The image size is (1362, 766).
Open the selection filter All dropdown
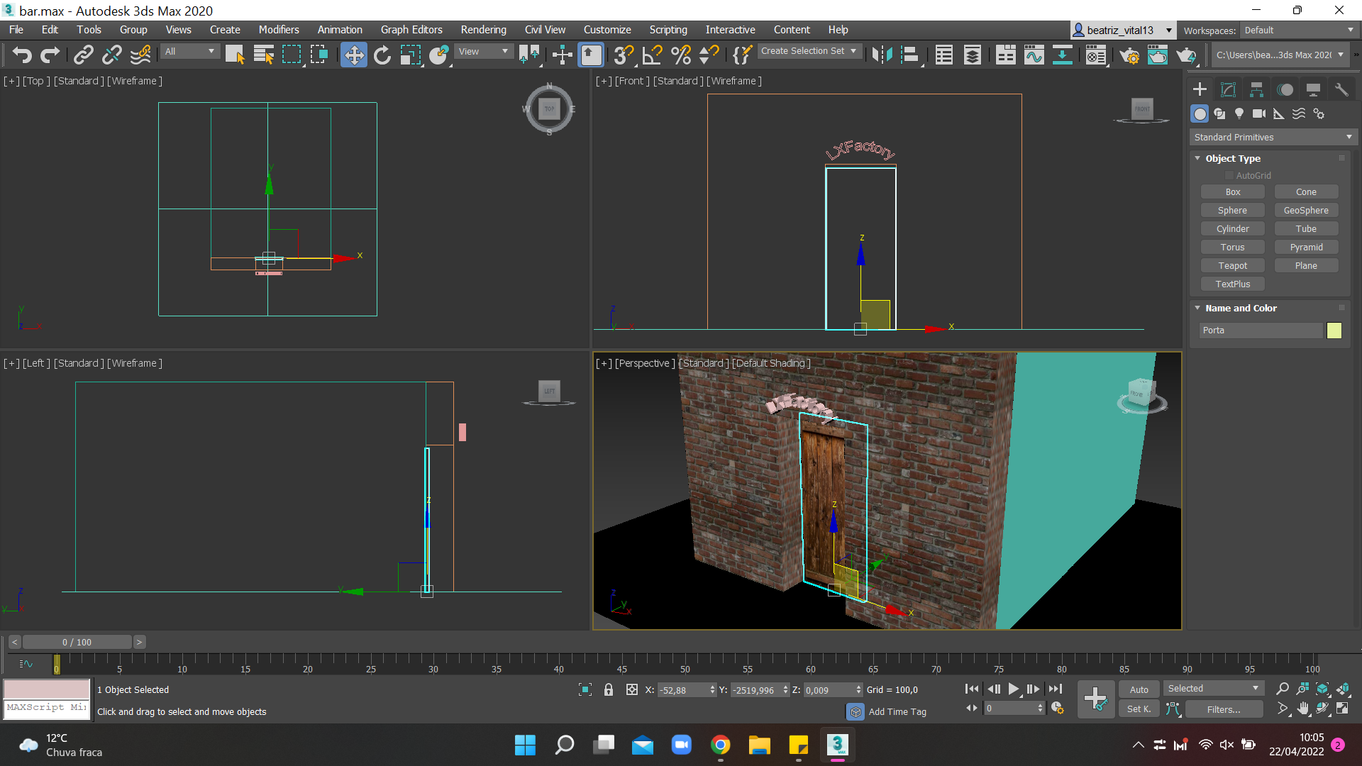(189, 51)
